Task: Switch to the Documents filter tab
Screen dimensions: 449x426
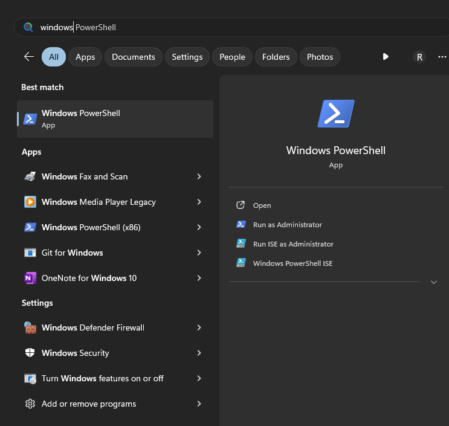Action: click(x=134, y=57)
